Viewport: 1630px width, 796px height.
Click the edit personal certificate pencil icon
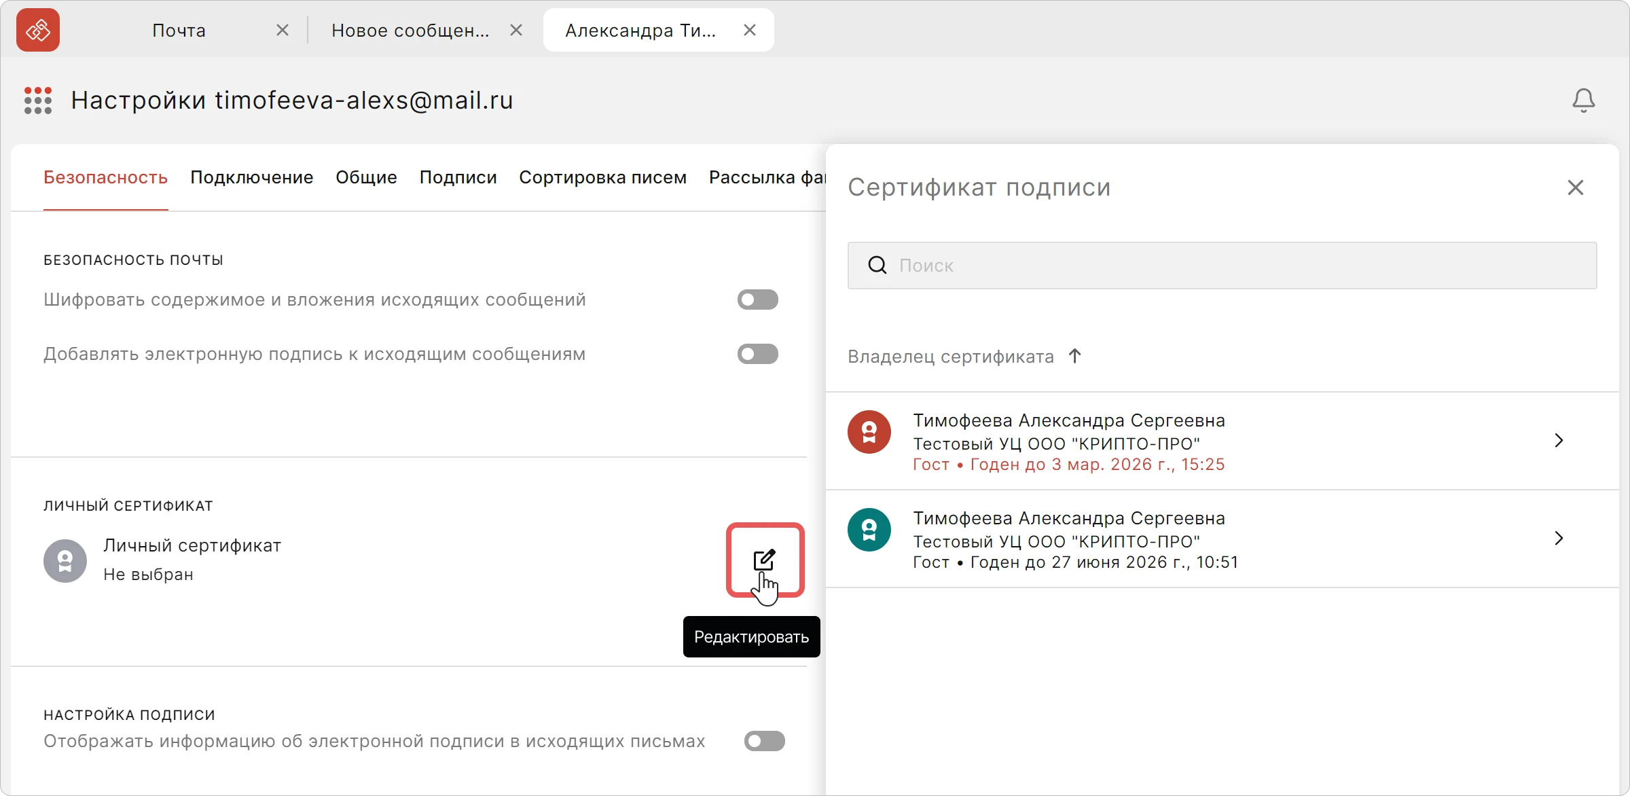[765, 560]
